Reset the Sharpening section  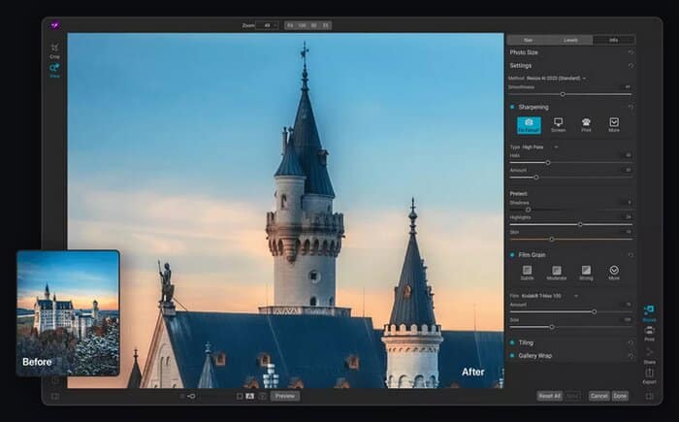630,107
